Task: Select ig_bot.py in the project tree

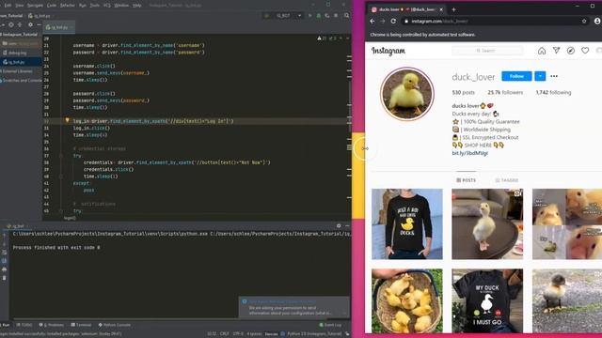Action: click(x=17, y=62)
